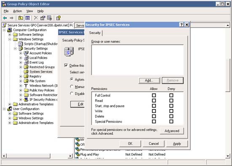Open the Properties toolbar icon

click(x=43, y=18)
